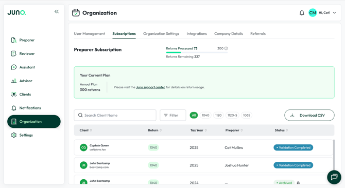Select the All returns filter chip
Screen dimensions: 345x188
click(x=194, y=115)
